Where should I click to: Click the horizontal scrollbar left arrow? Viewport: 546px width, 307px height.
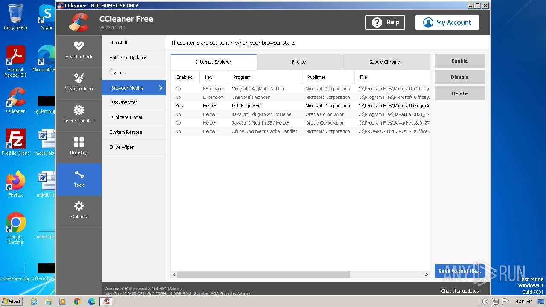pos(174,274)
